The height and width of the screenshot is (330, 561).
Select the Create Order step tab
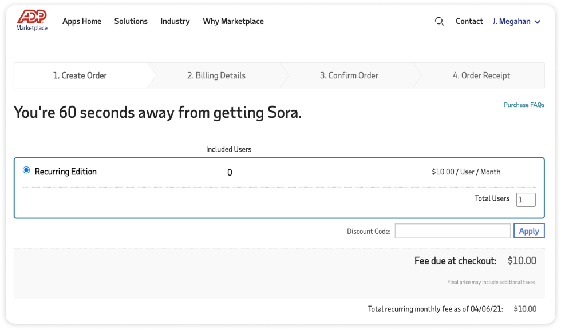[80, 75]
